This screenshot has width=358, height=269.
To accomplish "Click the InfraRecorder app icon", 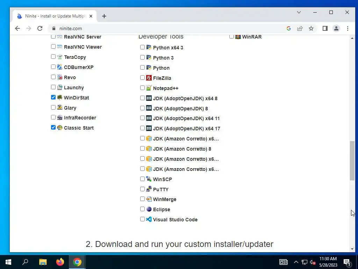I will point(60,118).
